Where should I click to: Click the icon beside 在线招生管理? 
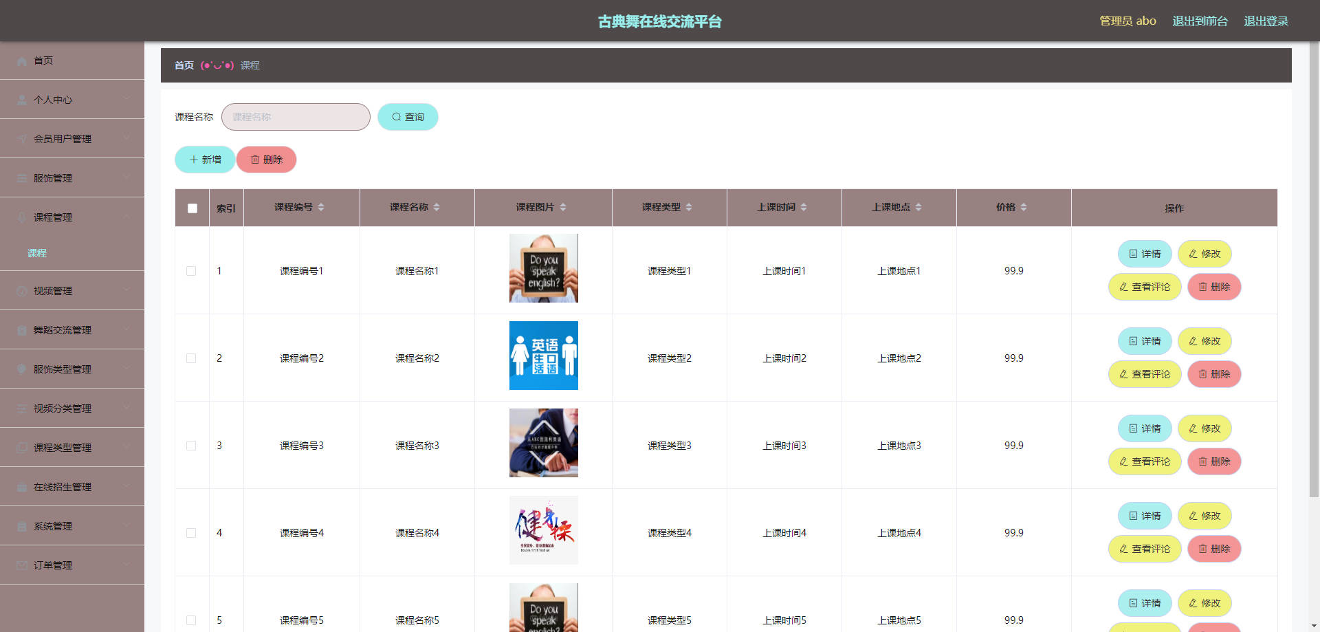click(x=22, y=488)
